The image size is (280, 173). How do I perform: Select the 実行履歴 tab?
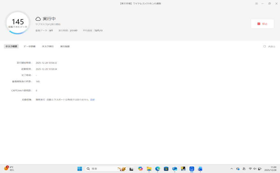(65, 47)
